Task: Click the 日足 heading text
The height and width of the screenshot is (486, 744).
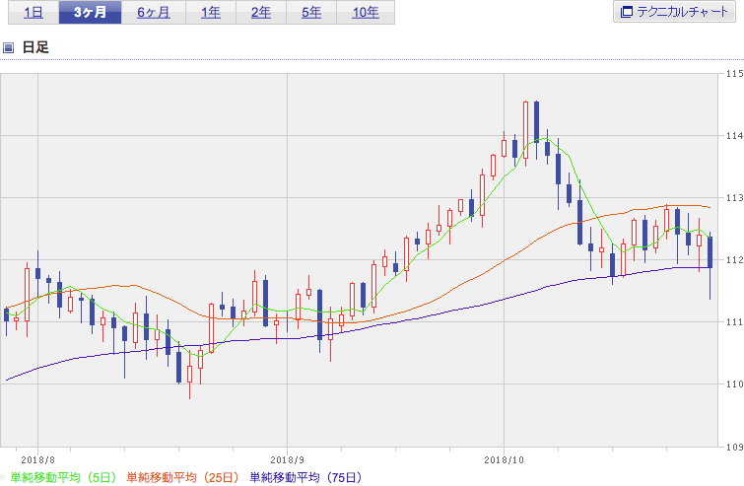Action: click(35, 47)
